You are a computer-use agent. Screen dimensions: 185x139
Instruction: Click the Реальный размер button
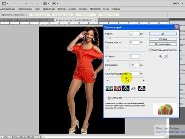(x=39, y=15)
